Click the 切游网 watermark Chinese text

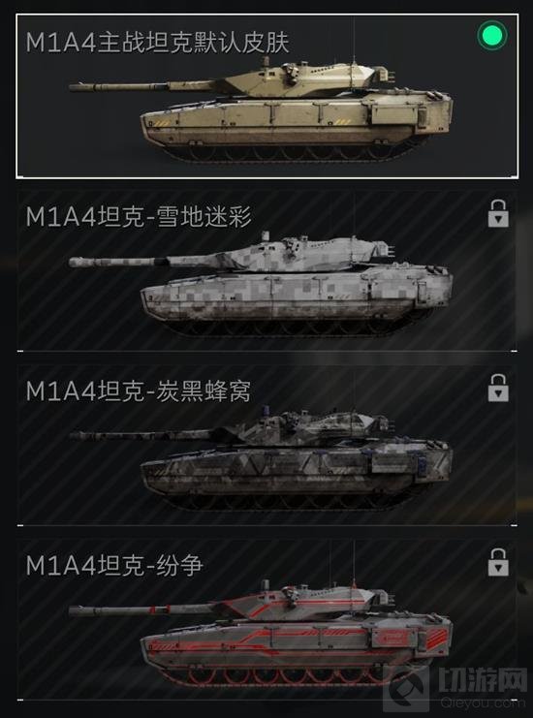483,681
